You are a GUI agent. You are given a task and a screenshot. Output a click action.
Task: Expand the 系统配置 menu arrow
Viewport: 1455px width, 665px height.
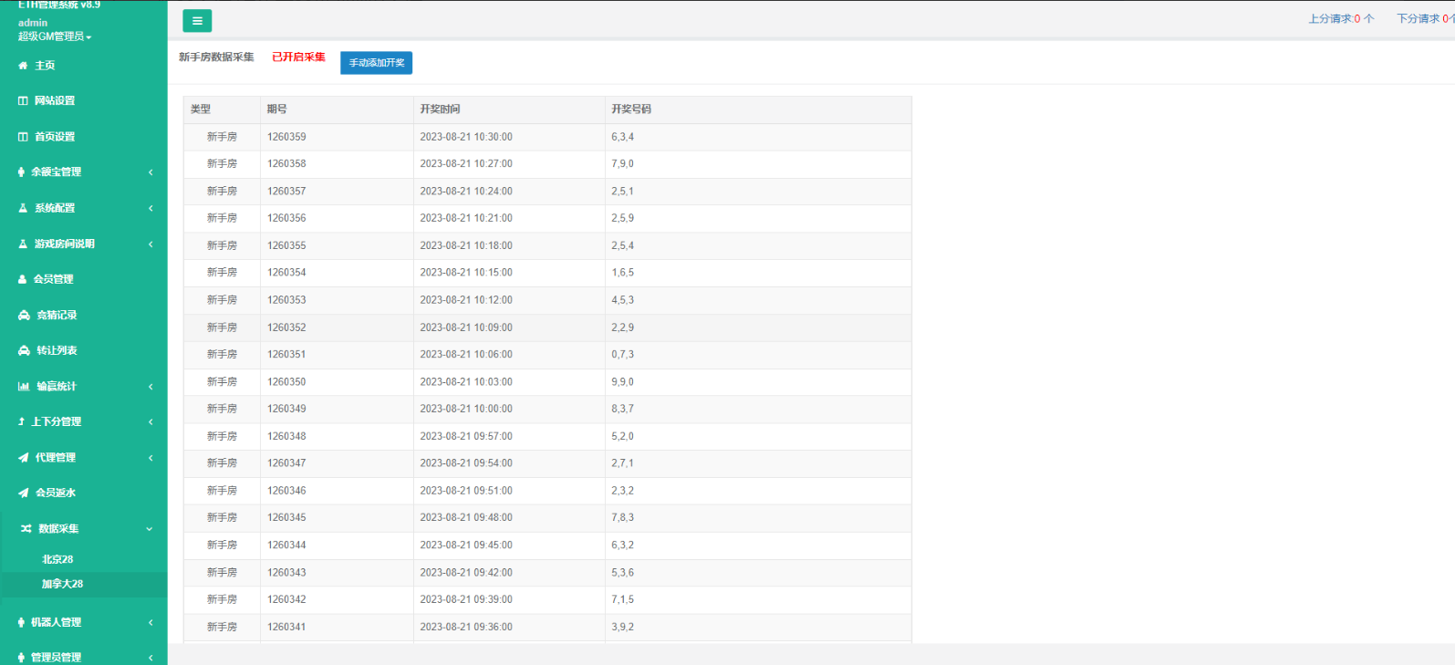[151, 209]
